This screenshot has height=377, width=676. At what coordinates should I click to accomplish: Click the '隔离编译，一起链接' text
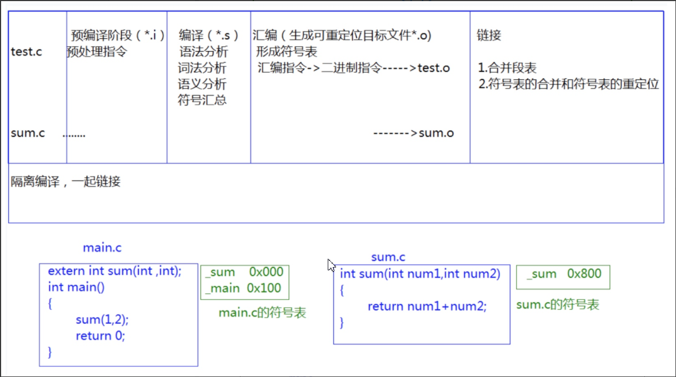coord(66,182)
